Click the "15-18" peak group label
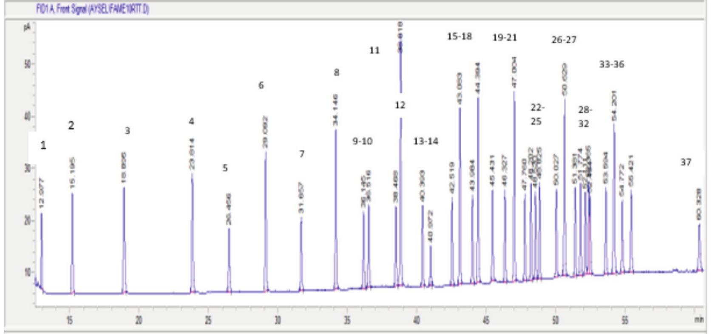 point(460,37)
